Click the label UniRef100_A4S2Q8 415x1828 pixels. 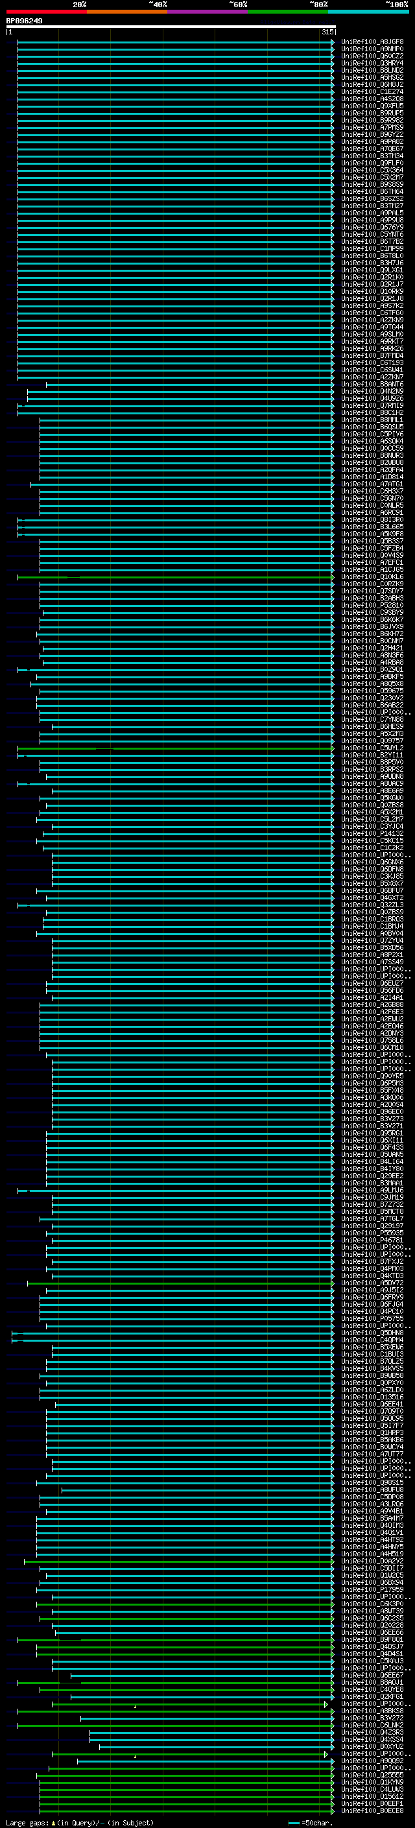pos(372,99)
